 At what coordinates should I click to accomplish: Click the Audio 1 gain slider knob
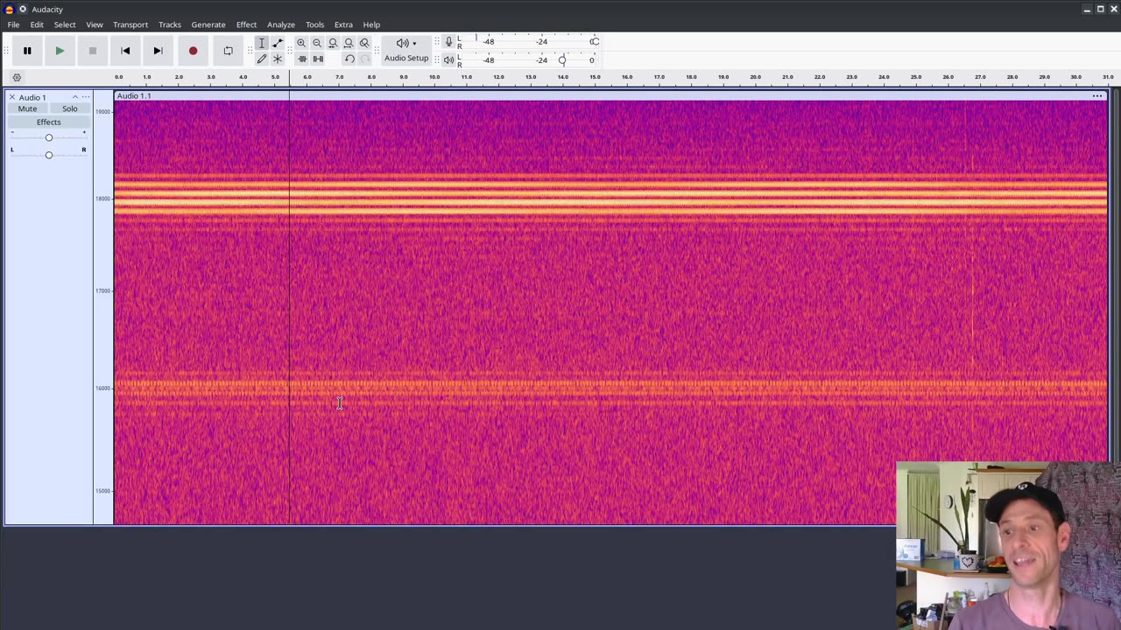(49, 137)
